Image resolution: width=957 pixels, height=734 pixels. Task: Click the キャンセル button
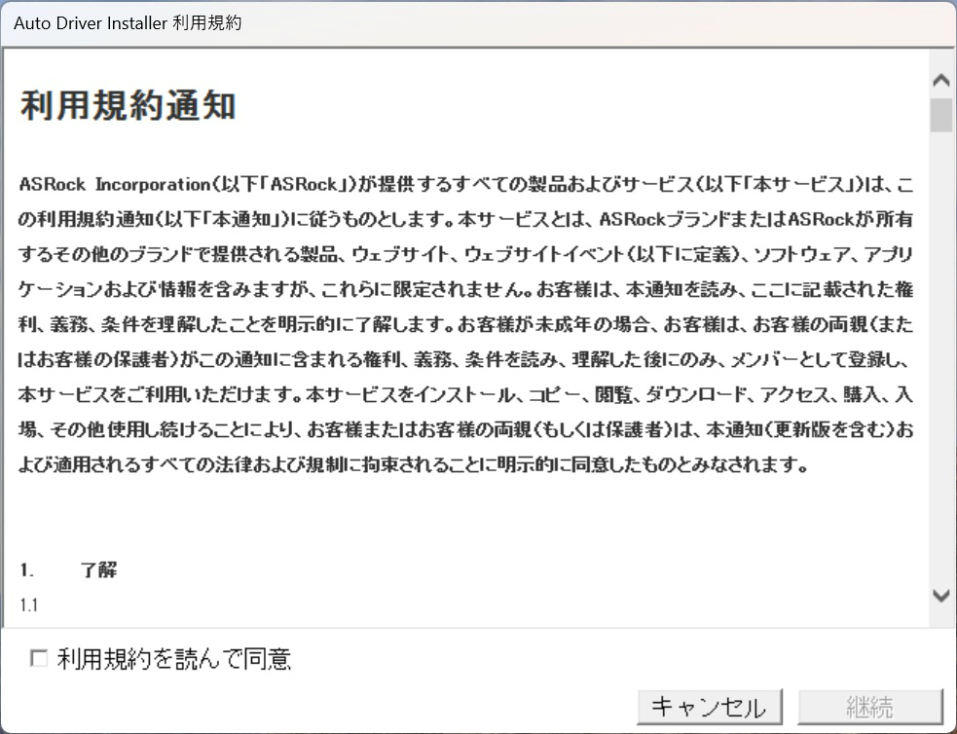point(709,707)
